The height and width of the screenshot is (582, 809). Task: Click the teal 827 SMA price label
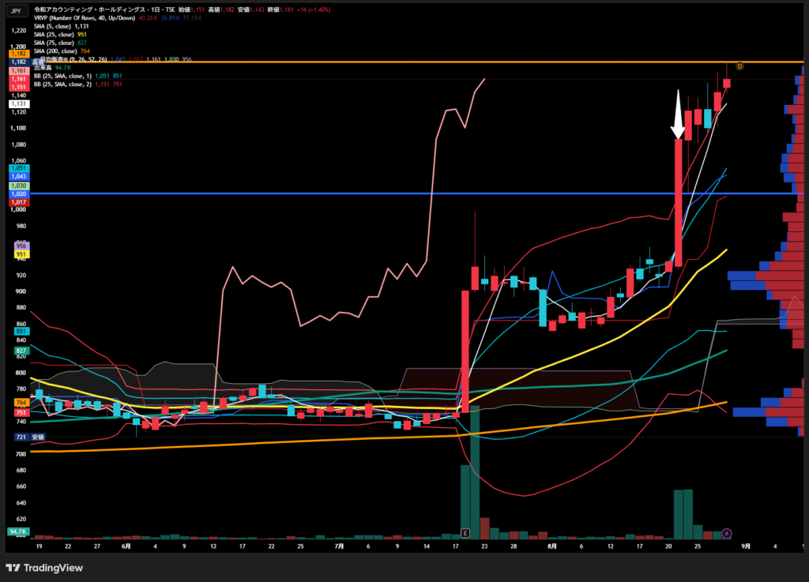pos(21,351)
